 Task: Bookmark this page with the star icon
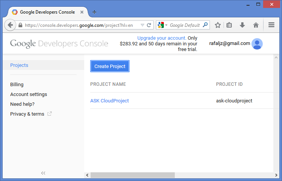217,25
